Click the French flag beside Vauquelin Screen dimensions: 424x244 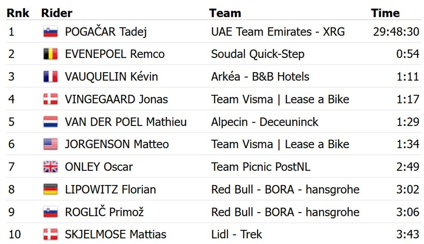pos(51,77)
